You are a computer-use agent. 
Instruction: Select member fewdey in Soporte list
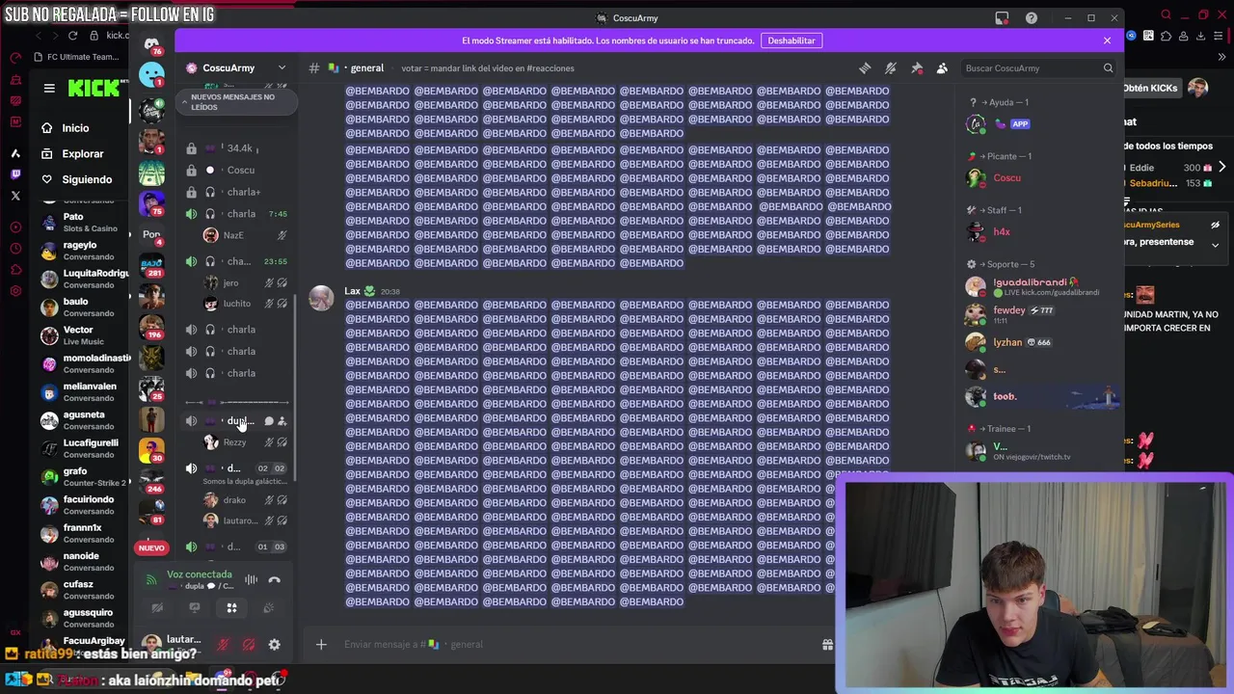(x=1009, y=310)
